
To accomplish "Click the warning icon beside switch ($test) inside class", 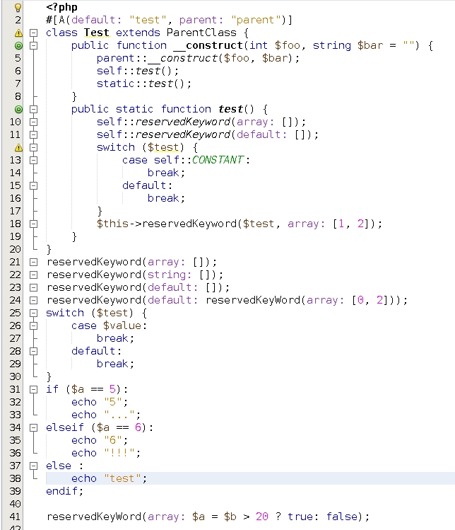I will pyautogui.click(x=18, y=147).
